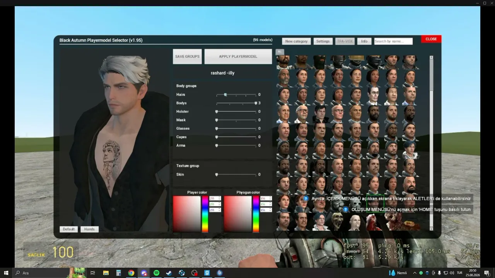Open the Nemli weather widget
The height and width of the screenshot is (278, 495).
coord(399,273)
